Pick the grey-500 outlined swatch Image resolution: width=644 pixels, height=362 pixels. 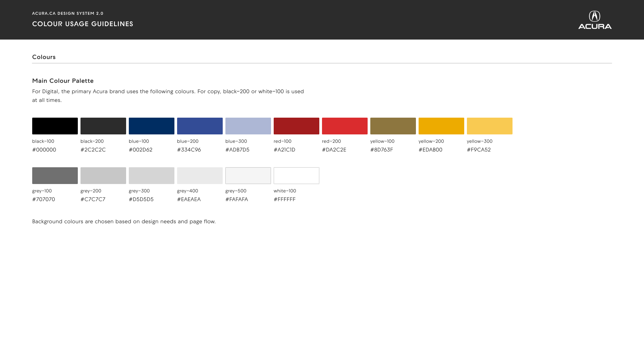[x=248, y=176]
